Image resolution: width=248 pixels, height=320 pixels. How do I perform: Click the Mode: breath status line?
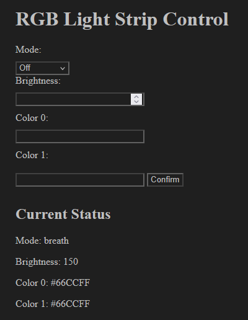(x=42, y=241)
